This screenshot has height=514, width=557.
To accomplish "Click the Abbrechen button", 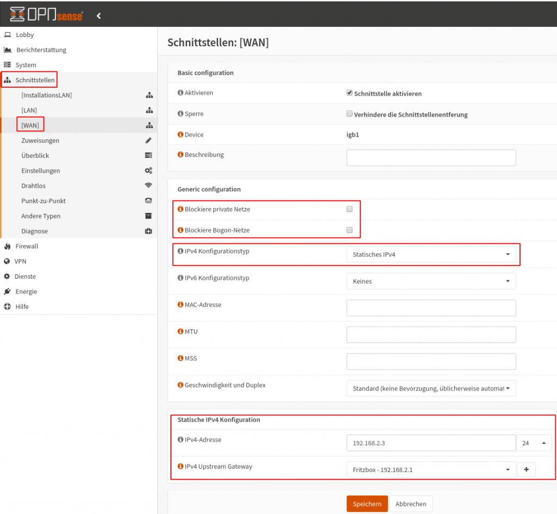I will click(x=411, y=504).
